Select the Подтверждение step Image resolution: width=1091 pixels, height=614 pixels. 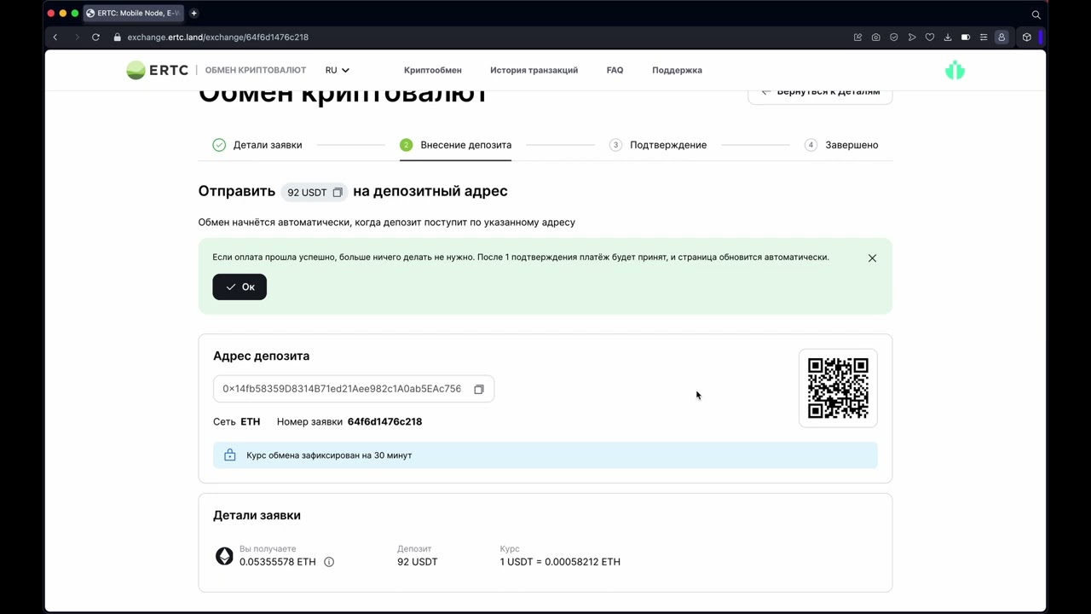click(x=658, y=145)
